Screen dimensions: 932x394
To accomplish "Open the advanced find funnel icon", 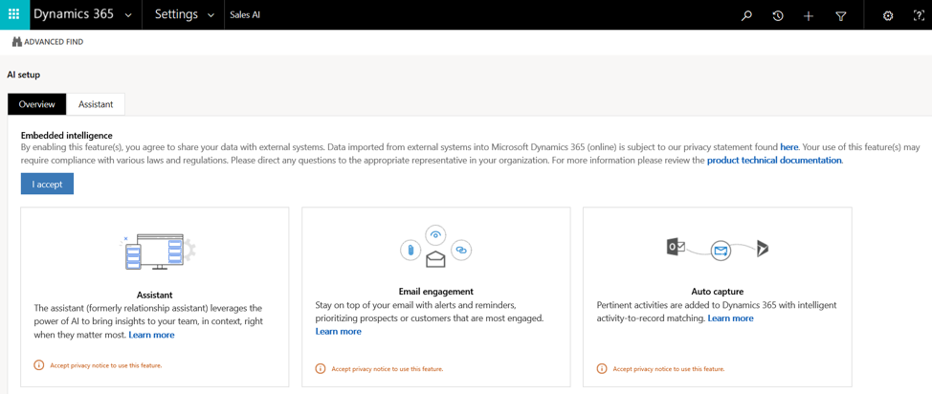I will (840, 16).
